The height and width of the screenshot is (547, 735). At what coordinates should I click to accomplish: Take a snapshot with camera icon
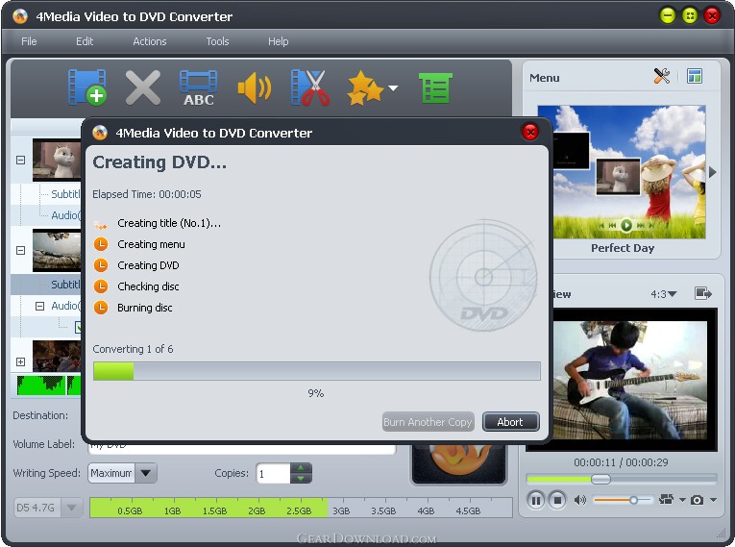pos(697,500)
